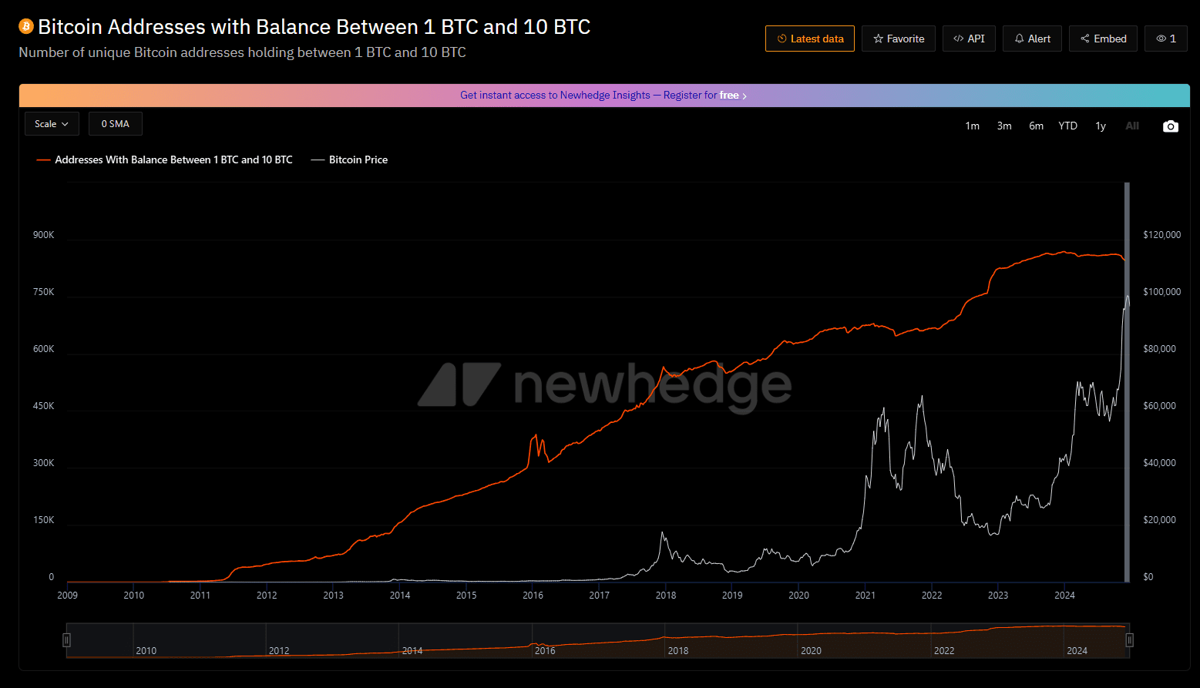This screenshot has width=1200, height=688.
Task: Click the Embed button
Action: point(1103,39)
